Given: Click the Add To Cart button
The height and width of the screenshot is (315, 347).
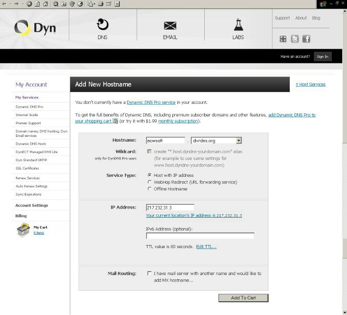Looking at the screenshot, I should [243, 298].
